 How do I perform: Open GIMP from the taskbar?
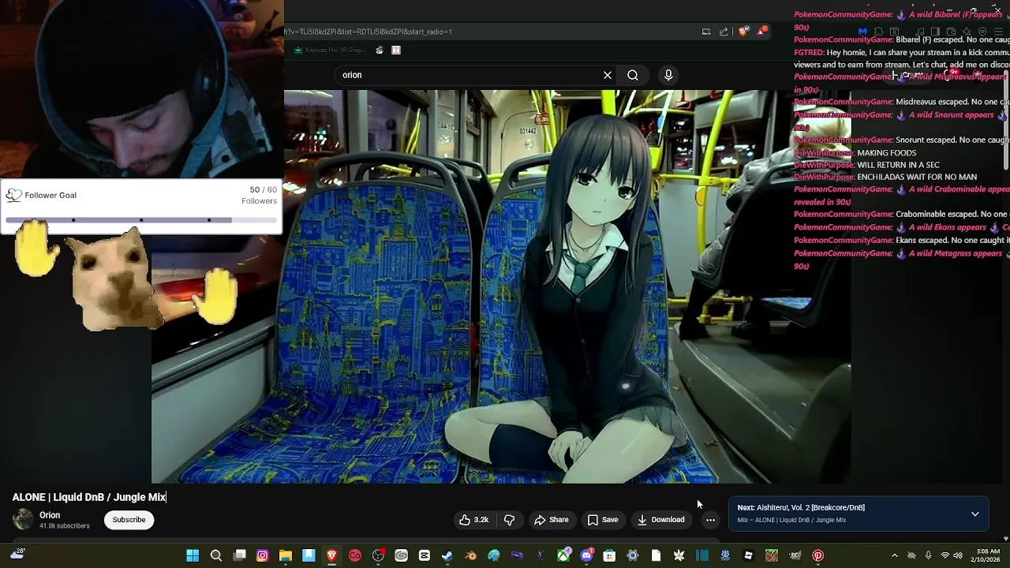click(795, 555)
